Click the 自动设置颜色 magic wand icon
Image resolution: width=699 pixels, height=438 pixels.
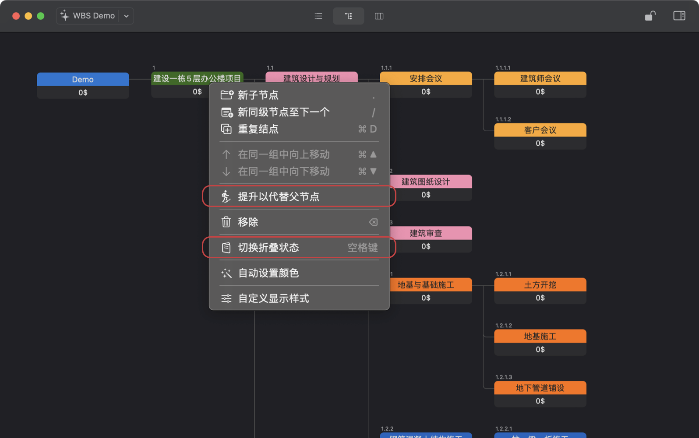coord(226,273)
